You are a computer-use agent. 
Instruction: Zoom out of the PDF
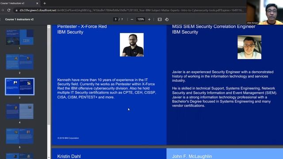[x=132, y=19]
